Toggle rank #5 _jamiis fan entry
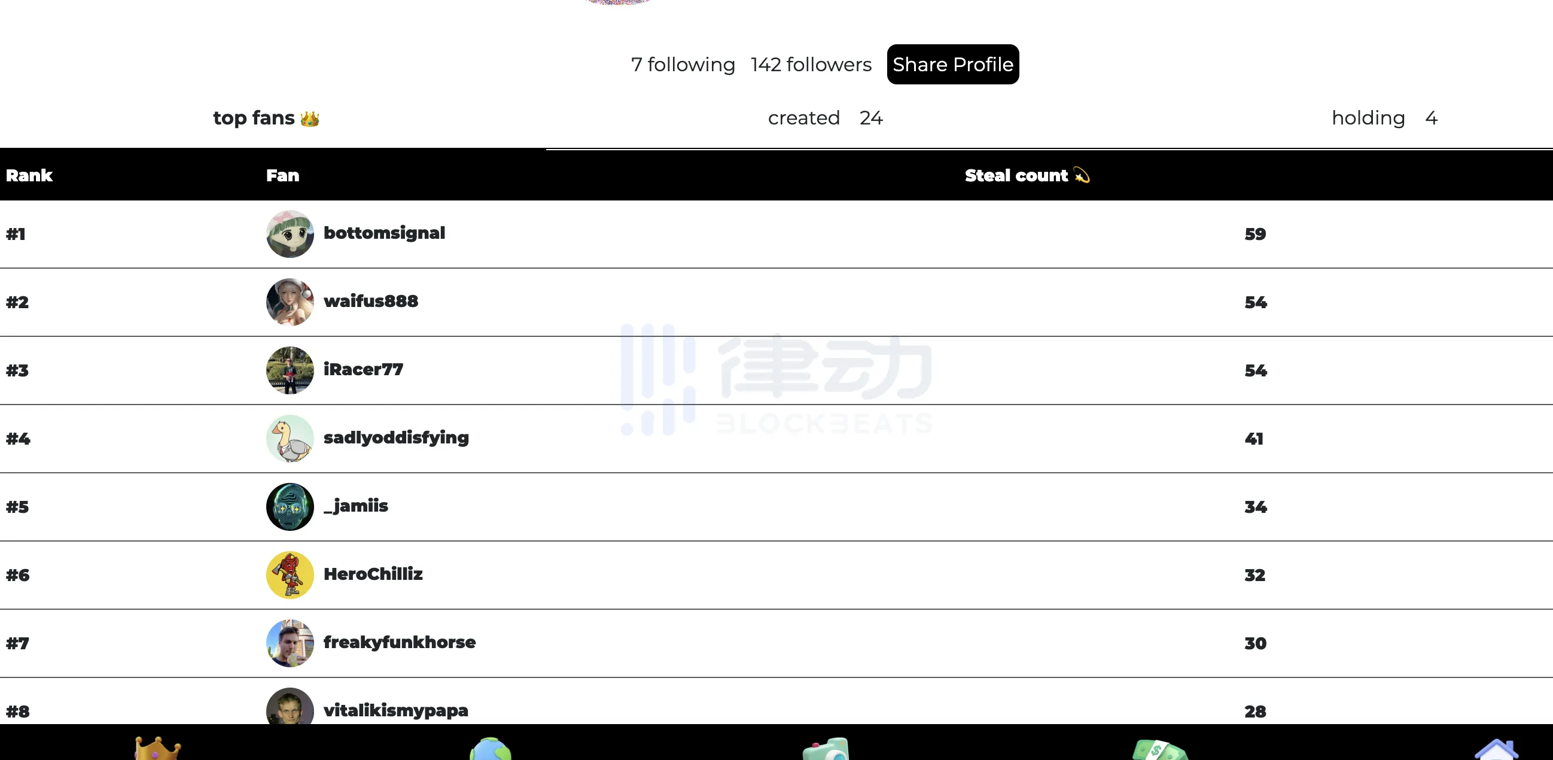This screenshot has height=760, width=1553. pos(776,505)
